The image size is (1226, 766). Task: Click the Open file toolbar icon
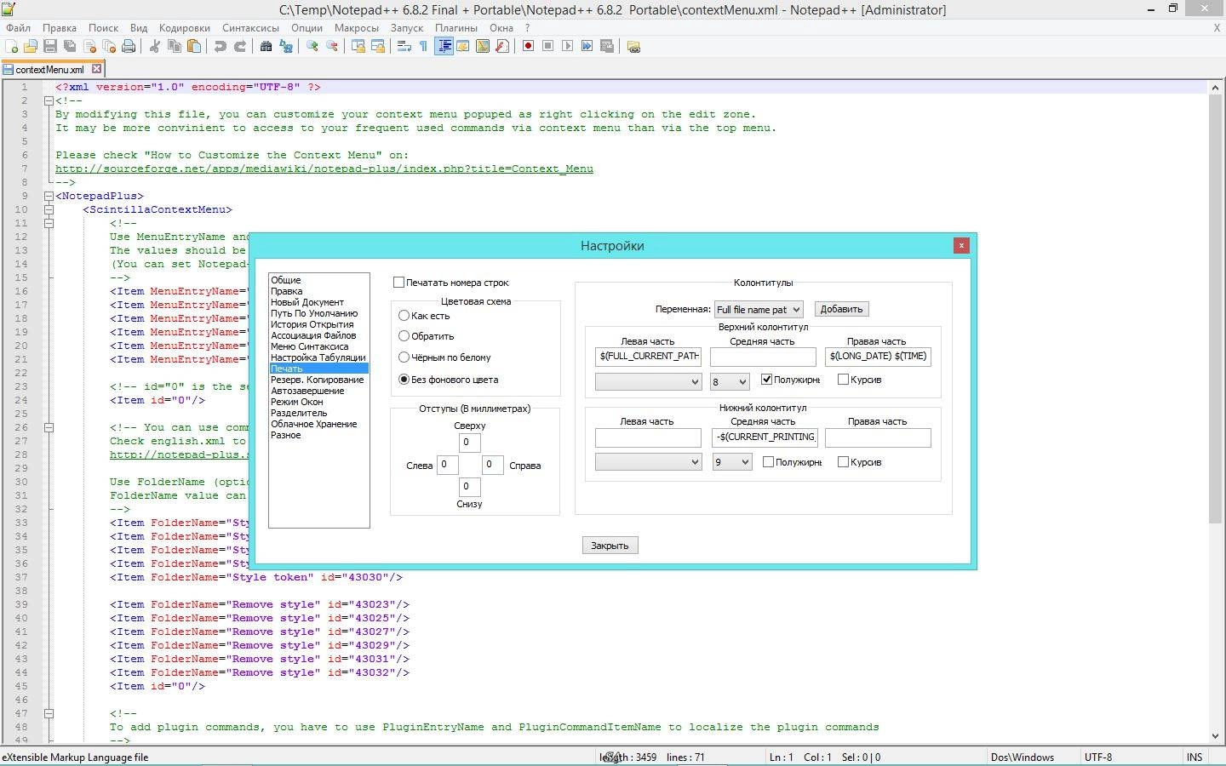coord(31,46)
